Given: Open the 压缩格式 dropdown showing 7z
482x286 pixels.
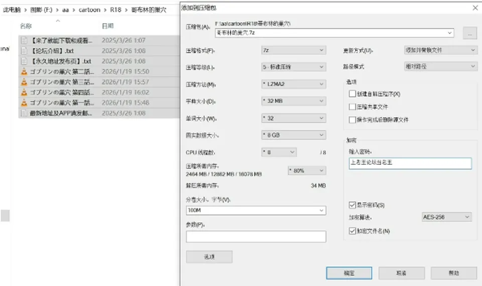Looking at the screenshot, I should [294, 50].
